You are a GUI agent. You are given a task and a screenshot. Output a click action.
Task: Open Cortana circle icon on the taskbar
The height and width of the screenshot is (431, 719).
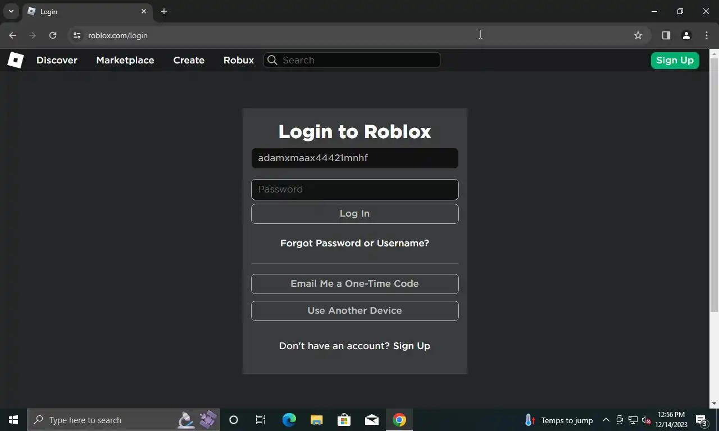(234, 420)
